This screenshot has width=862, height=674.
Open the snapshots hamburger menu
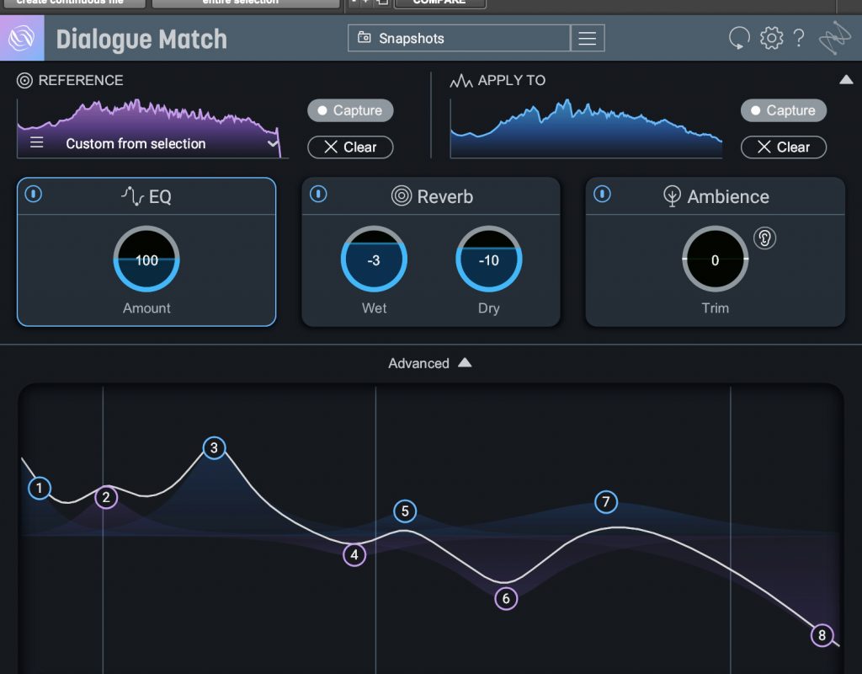587,38
